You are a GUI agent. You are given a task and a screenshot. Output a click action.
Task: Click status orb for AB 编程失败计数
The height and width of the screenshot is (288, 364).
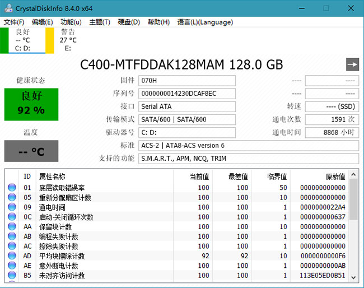[x=12, y=236]
